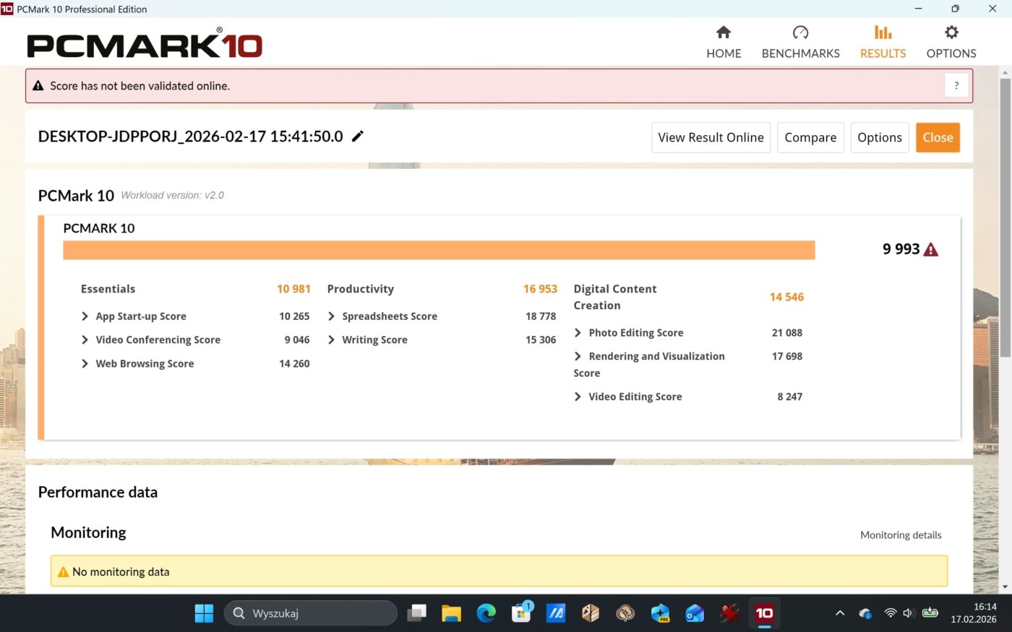Expand Video Conferencing Score row
The width and height of the screenshot is (1012, 632).
click(85, 339)
